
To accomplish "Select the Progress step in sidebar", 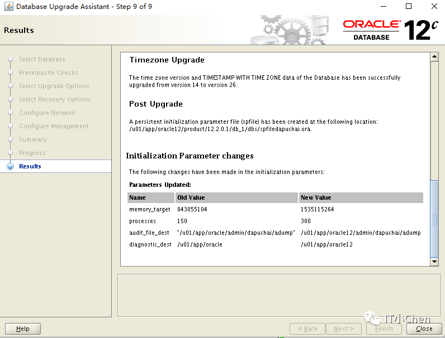I will click(x=32, y=153).
